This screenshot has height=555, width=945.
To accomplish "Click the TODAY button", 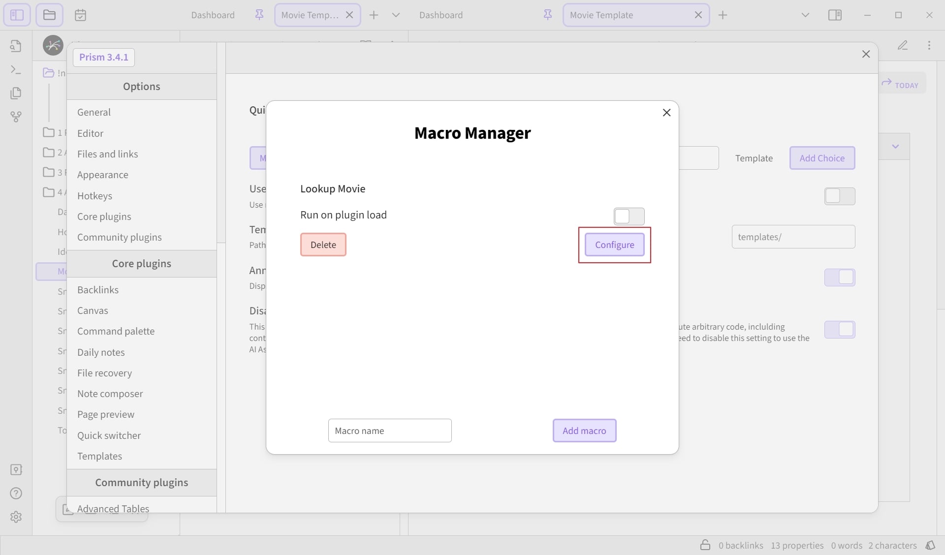I will (x=900, y=84).
